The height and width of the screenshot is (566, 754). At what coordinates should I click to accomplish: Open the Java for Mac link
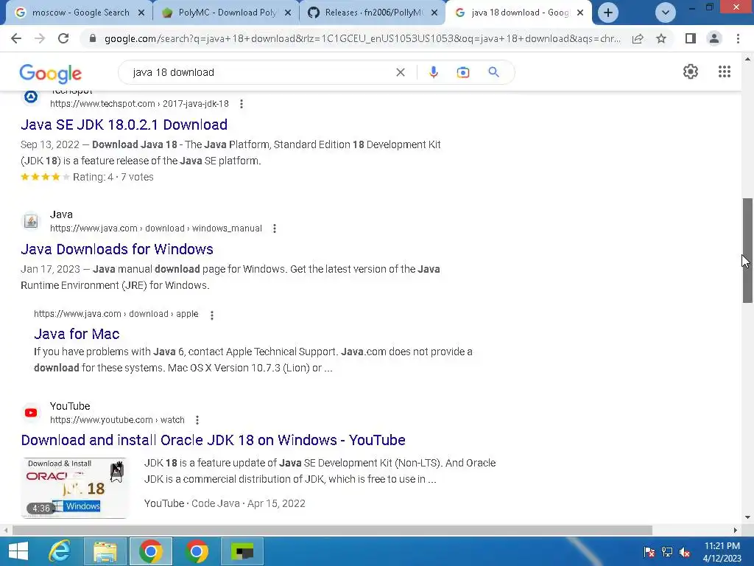(x=77, y=334)
